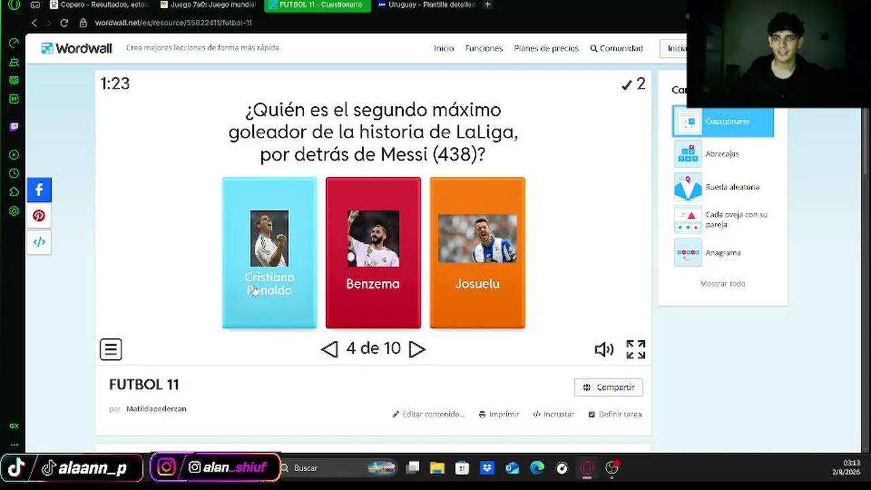Advance to the next question arrow
This screenshot has width=871, height=490.
416,349
